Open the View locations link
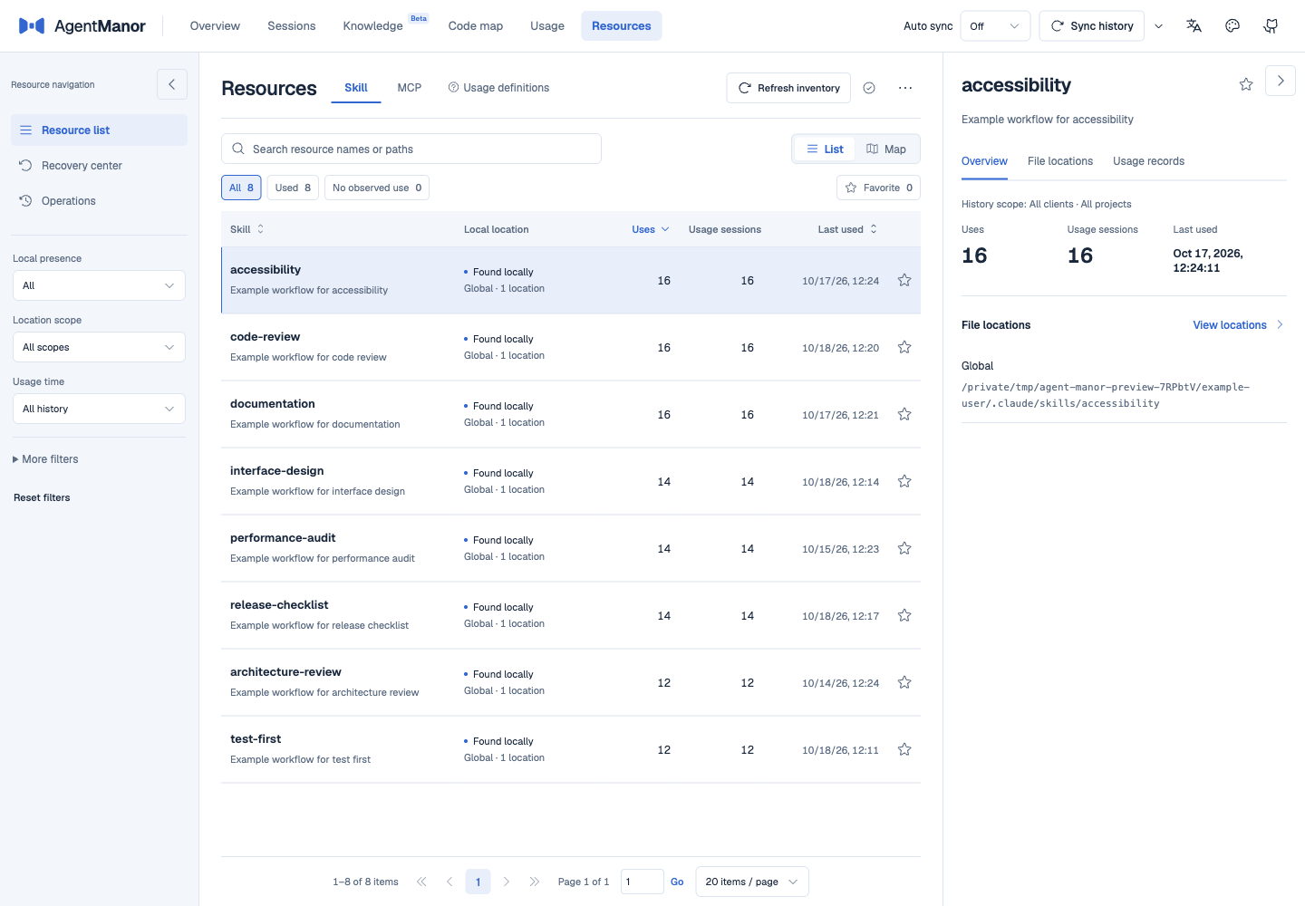Image resolution: width=1305 pixels, height=906 pixels. (1238, 325)
